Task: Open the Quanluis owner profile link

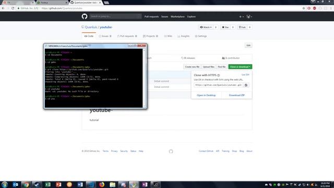Action: (91, 27)
